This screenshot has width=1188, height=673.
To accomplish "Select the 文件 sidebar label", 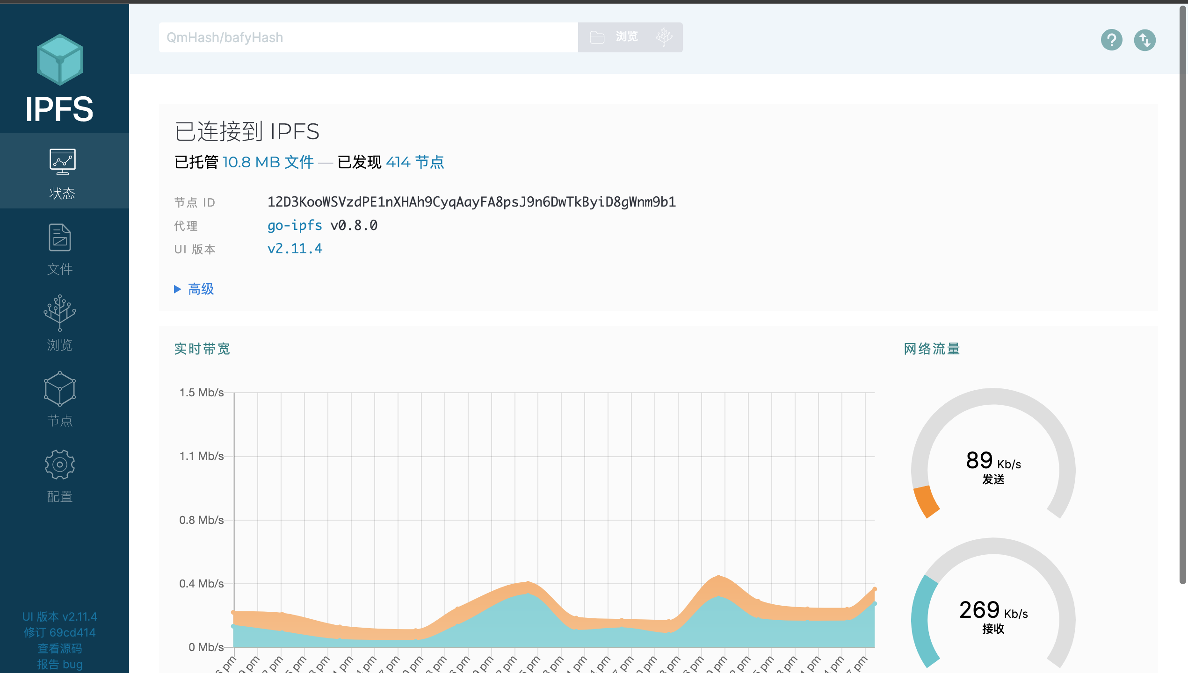I will (x=60, y=269).
